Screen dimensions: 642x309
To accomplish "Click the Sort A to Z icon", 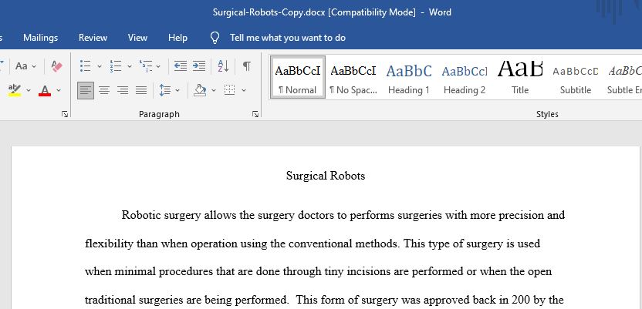I will [223, 65].
